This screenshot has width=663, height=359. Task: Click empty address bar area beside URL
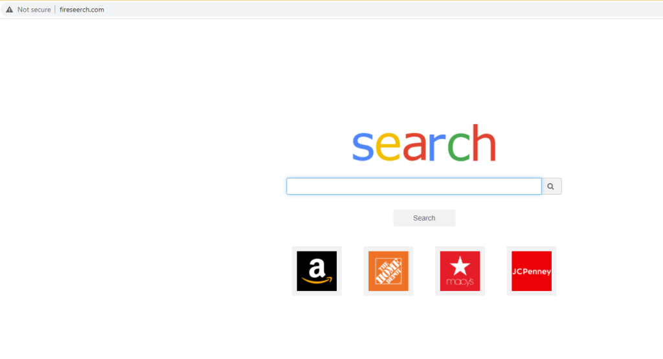pos(381,9)
